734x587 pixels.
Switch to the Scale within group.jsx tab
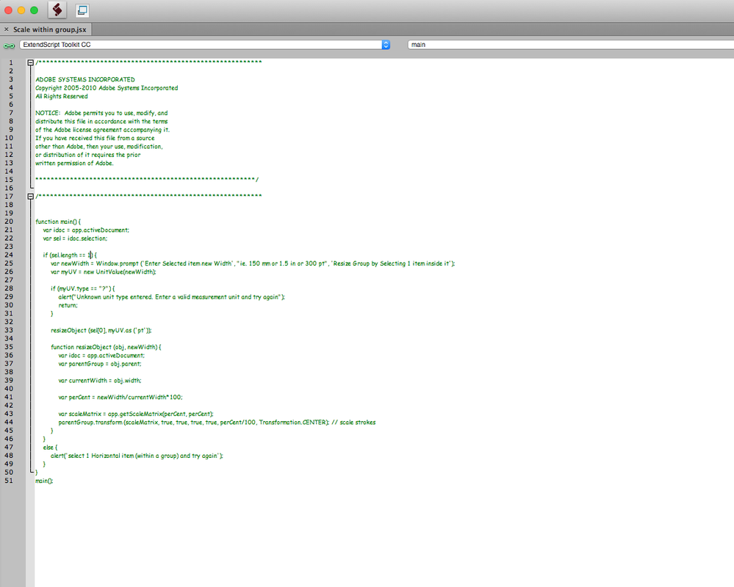coord(51,29)
